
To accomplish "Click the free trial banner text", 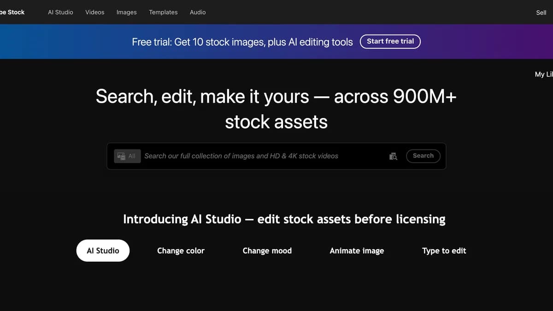I will [242, 42].
